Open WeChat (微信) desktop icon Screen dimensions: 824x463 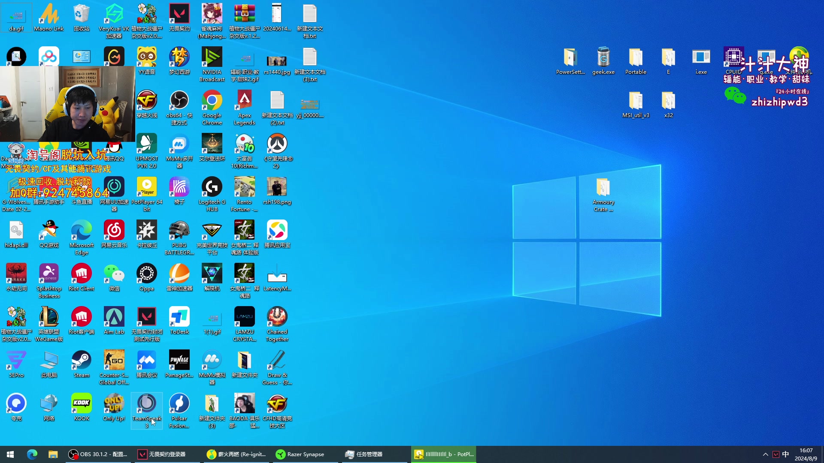pos(114,277)
